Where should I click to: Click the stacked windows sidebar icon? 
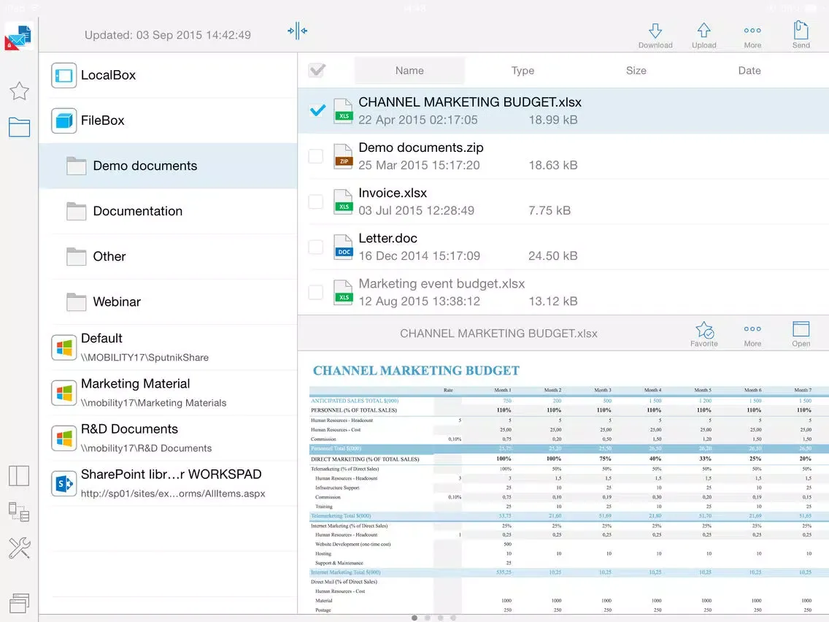point(19,602)
